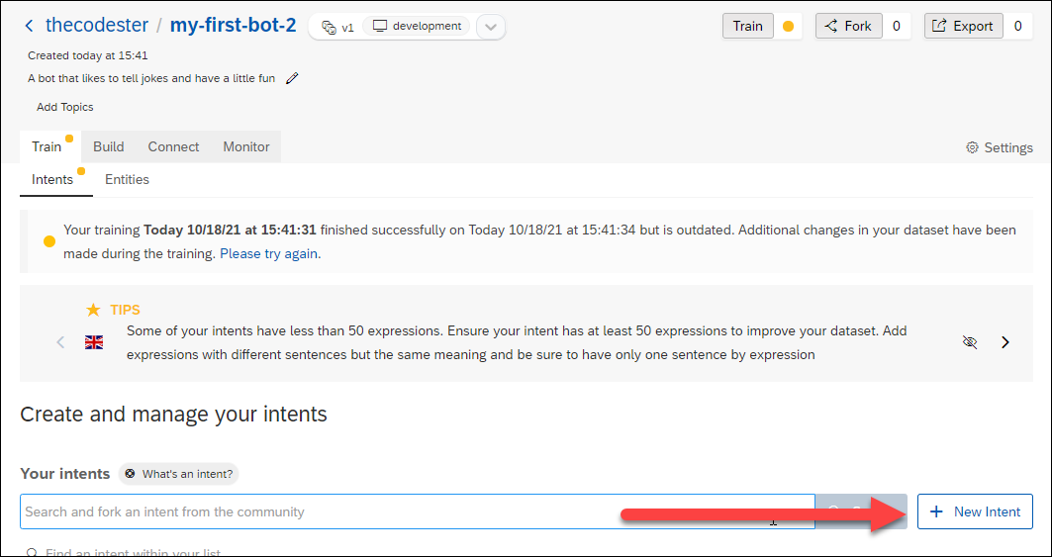Open the Entities sub-tab
The image size is (1052, 557).
pos(127,179)
